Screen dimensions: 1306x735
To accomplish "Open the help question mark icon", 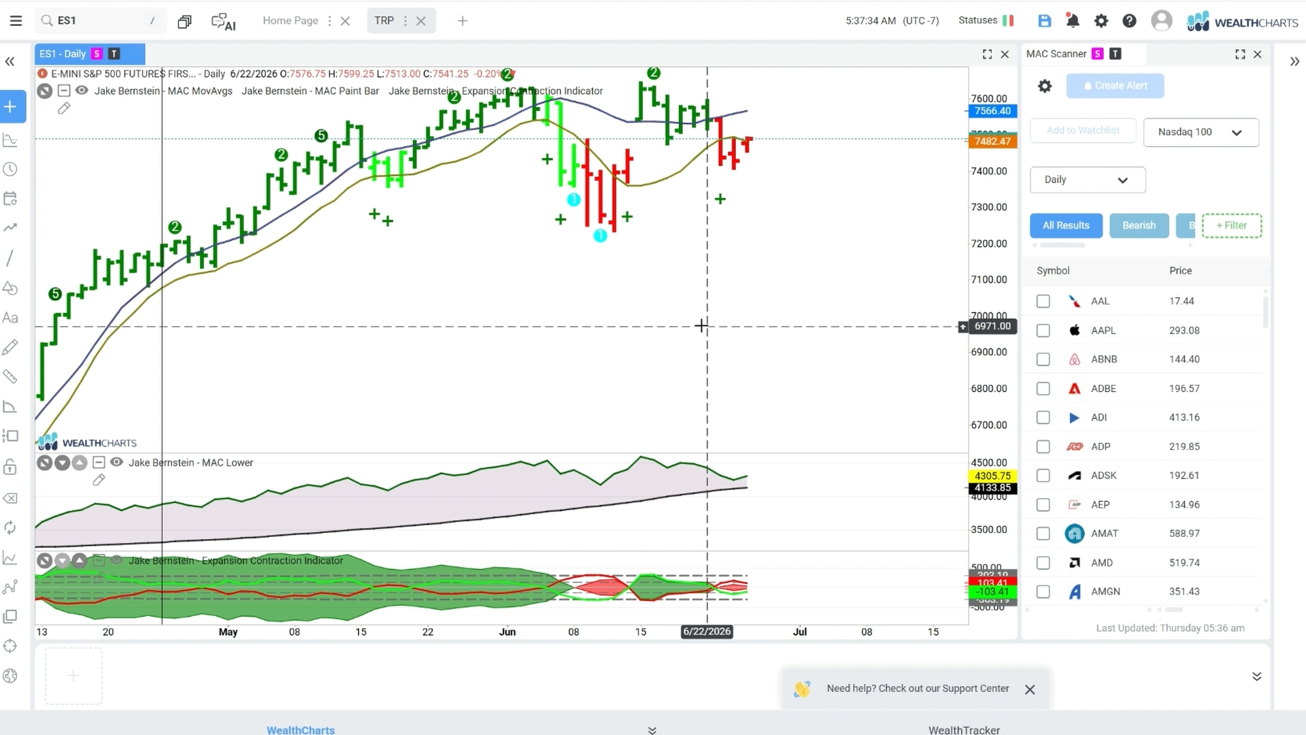I will [x=1129, y=21].
